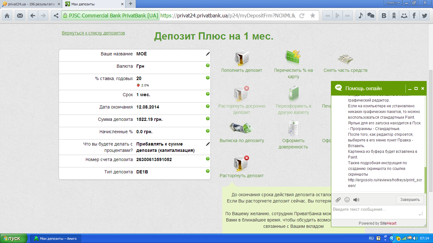Open the VKontakte icon in toolbar
The height and width of the screenshot is (243, 433).
pyautogui.click(x=384, y=16)
